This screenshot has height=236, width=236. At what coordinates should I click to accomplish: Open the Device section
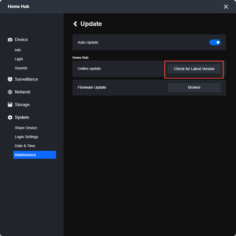[x=21, y=40]
